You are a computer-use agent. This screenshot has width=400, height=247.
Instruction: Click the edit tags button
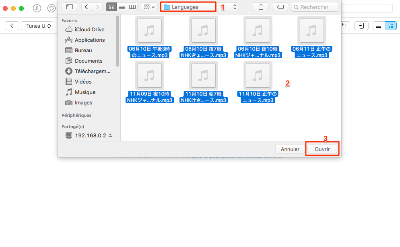click(280, 7)
